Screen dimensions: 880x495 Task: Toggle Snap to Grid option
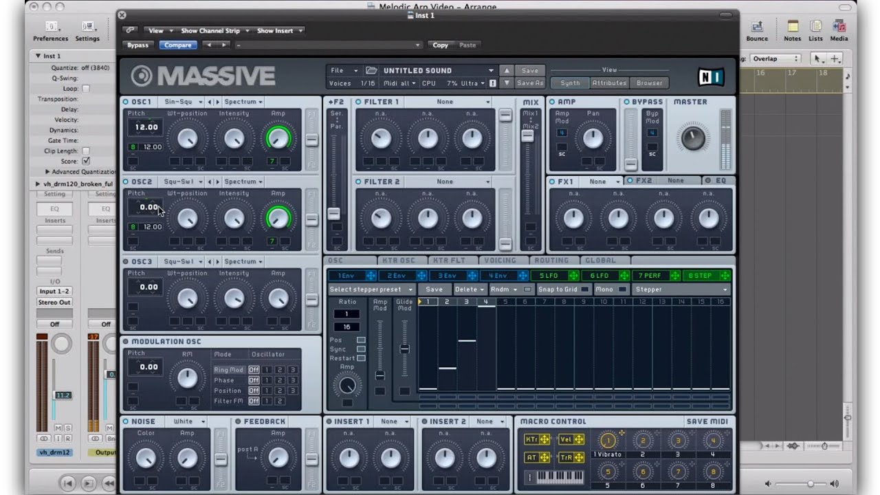point(563,289)
